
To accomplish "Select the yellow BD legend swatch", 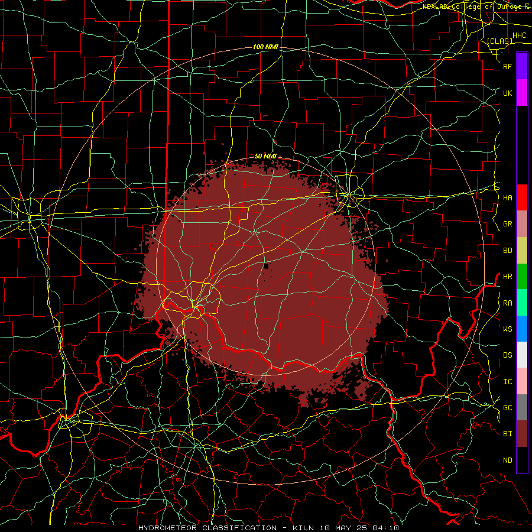I will point(522,251).
